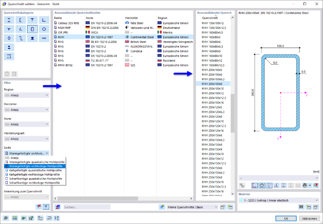The width and height of the screenshot is (323, 224).
Task: Toggle the filter funnel button
Action: click(46, 207)
